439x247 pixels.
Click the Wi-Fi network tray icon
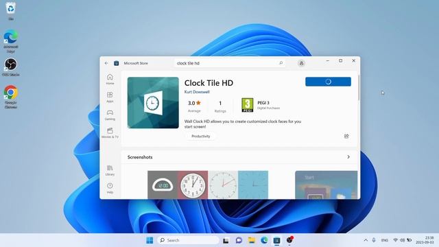pyautogui.click(x=395, y=240)
